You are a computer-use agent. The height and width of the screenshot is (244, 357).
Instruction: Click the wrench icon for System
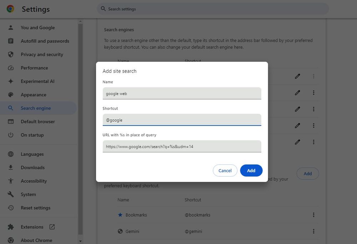pos(11,194)
